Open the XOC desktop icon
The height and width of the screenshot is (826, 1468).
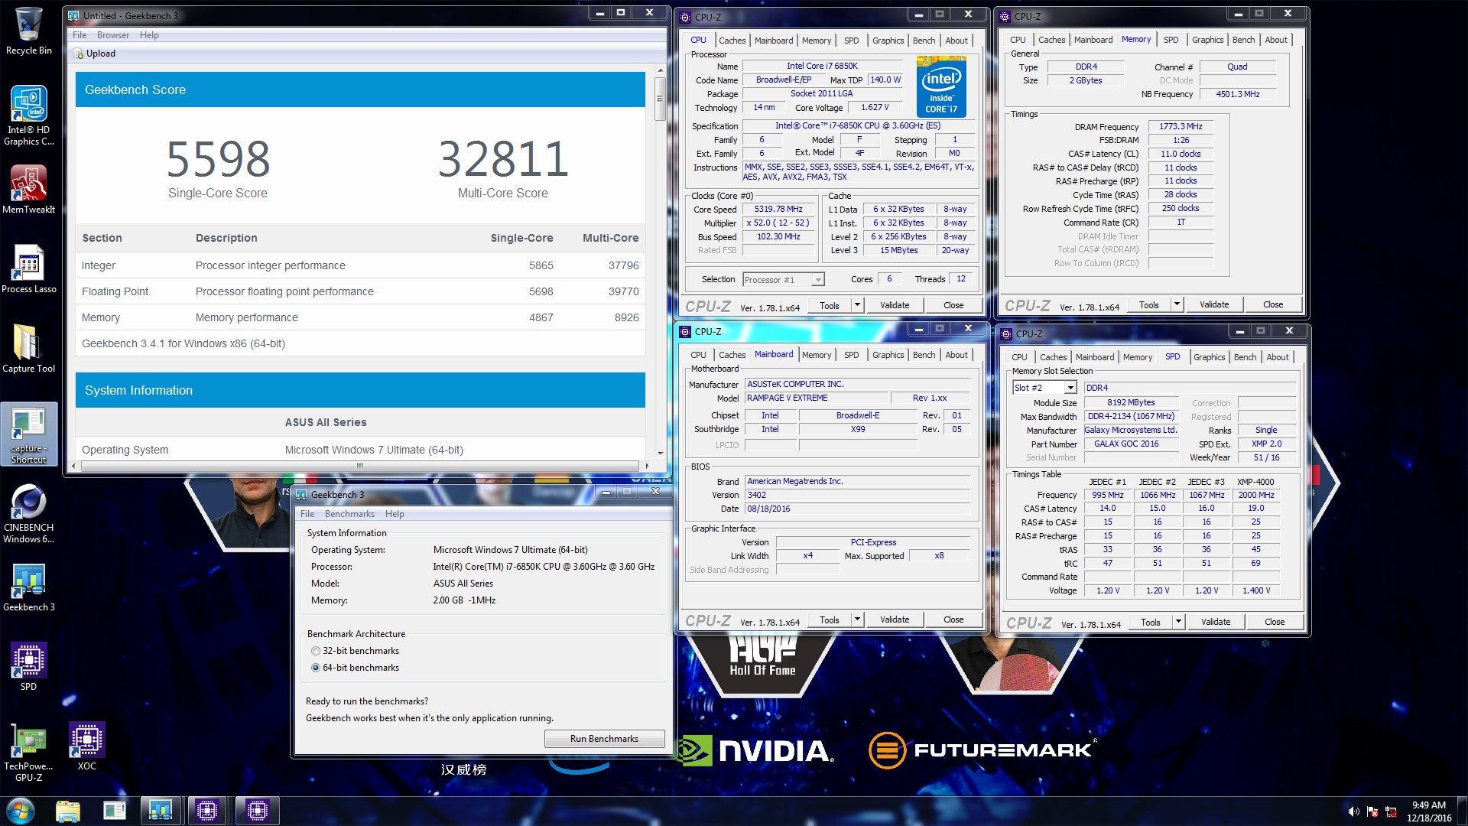tap(86, 746)
